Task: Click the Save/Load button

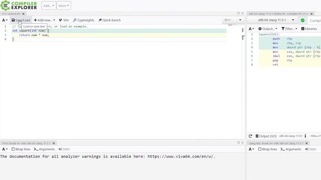Action: coord(21,20)
